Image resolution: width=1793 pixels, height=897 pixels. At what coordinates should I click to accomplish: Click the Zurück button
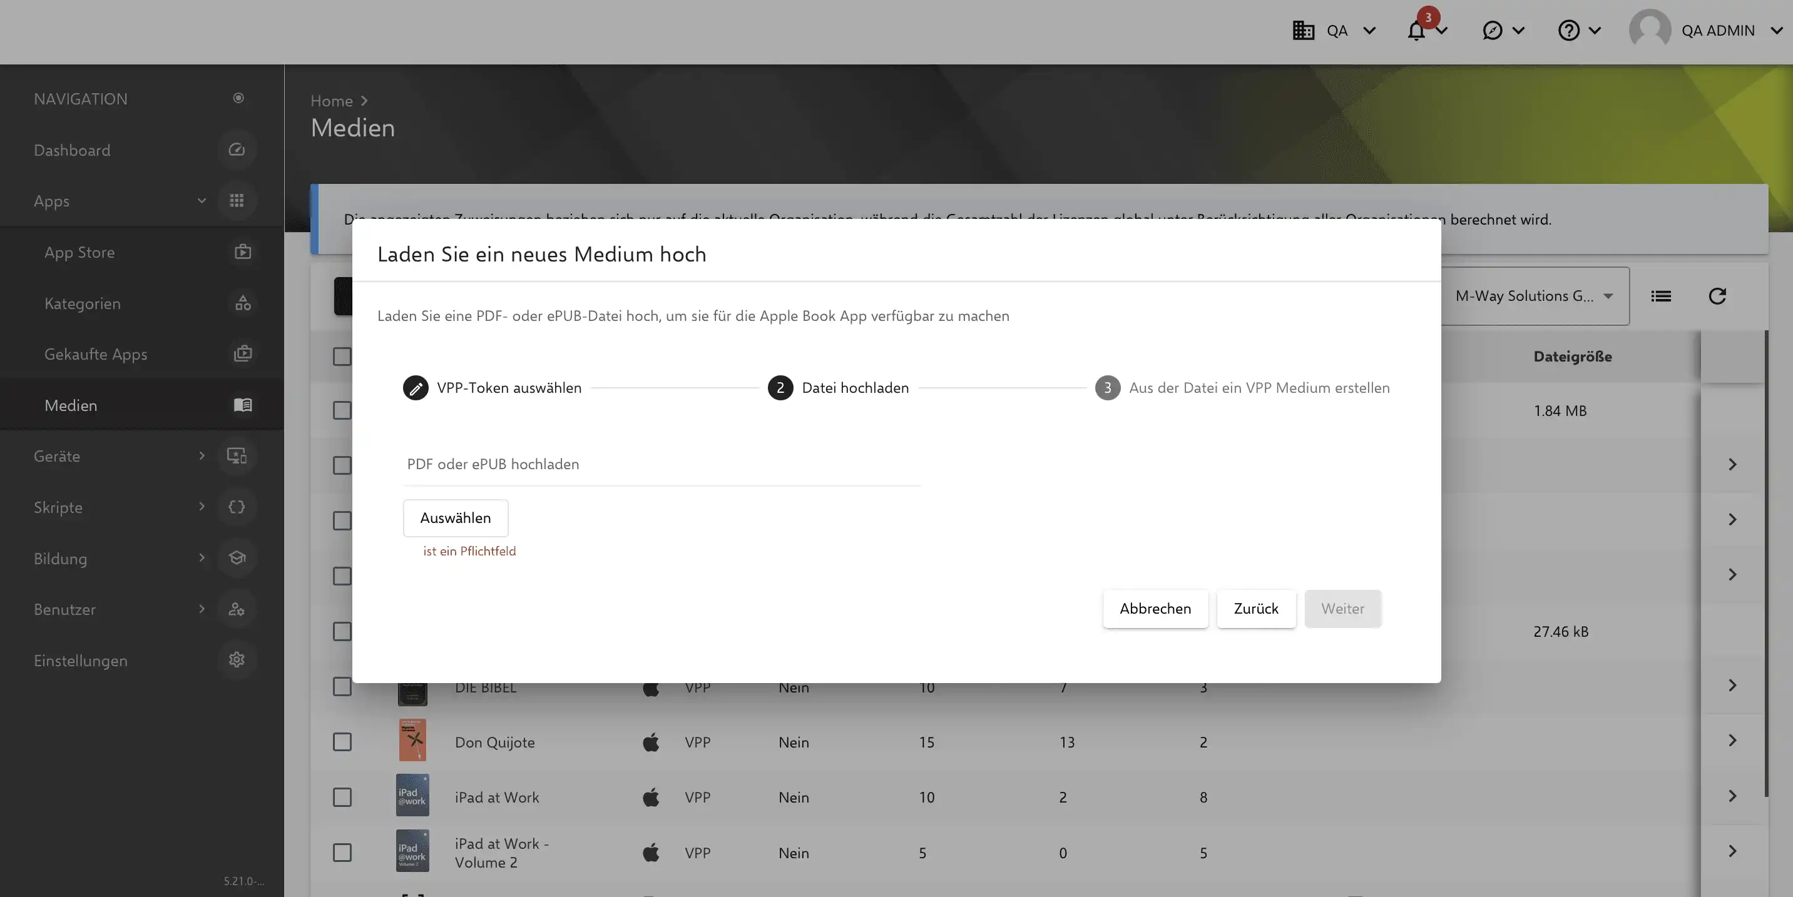1255,609
